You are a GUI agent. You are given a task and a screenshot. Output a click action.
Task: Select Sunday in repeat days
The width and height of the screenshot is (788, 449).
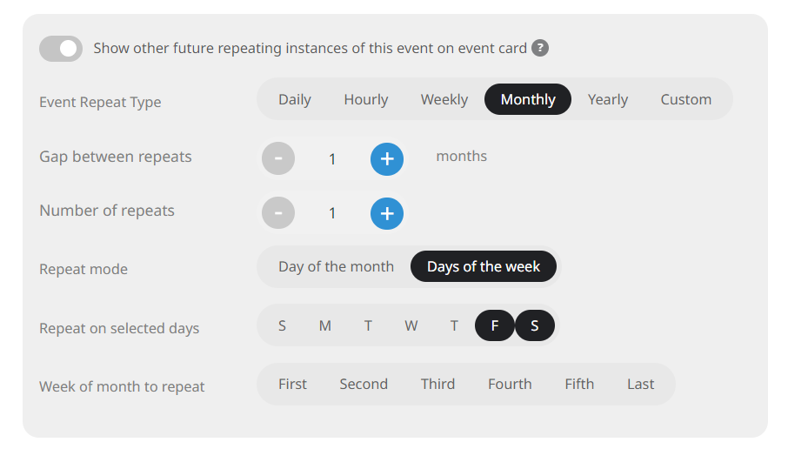tap(283, 325)
